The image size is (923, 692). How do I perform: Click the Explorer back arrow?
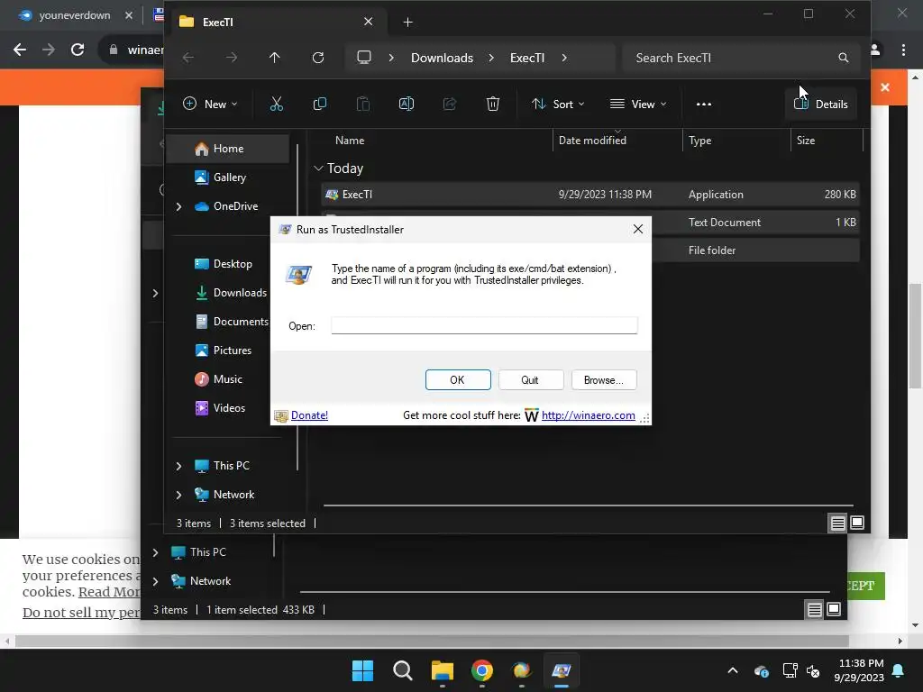point(188,58)
